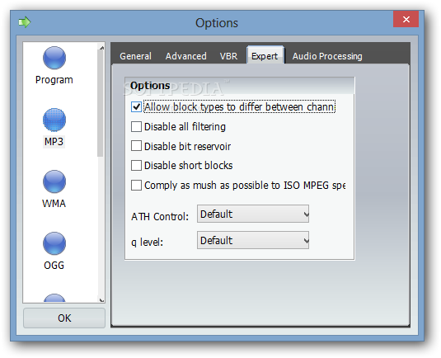
Task: Open the WMA settings icon
Action: tap(54, 181)
